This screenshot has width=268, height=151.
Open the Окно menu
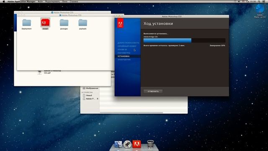tap(65, 2)
